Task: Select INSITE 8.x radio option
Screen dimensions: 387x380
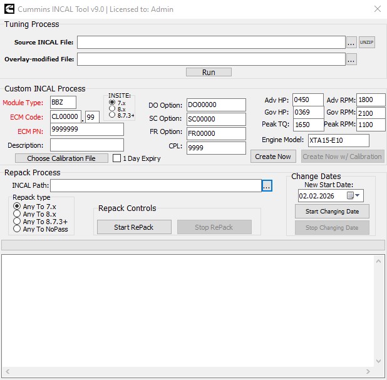Action: (112, 108)
